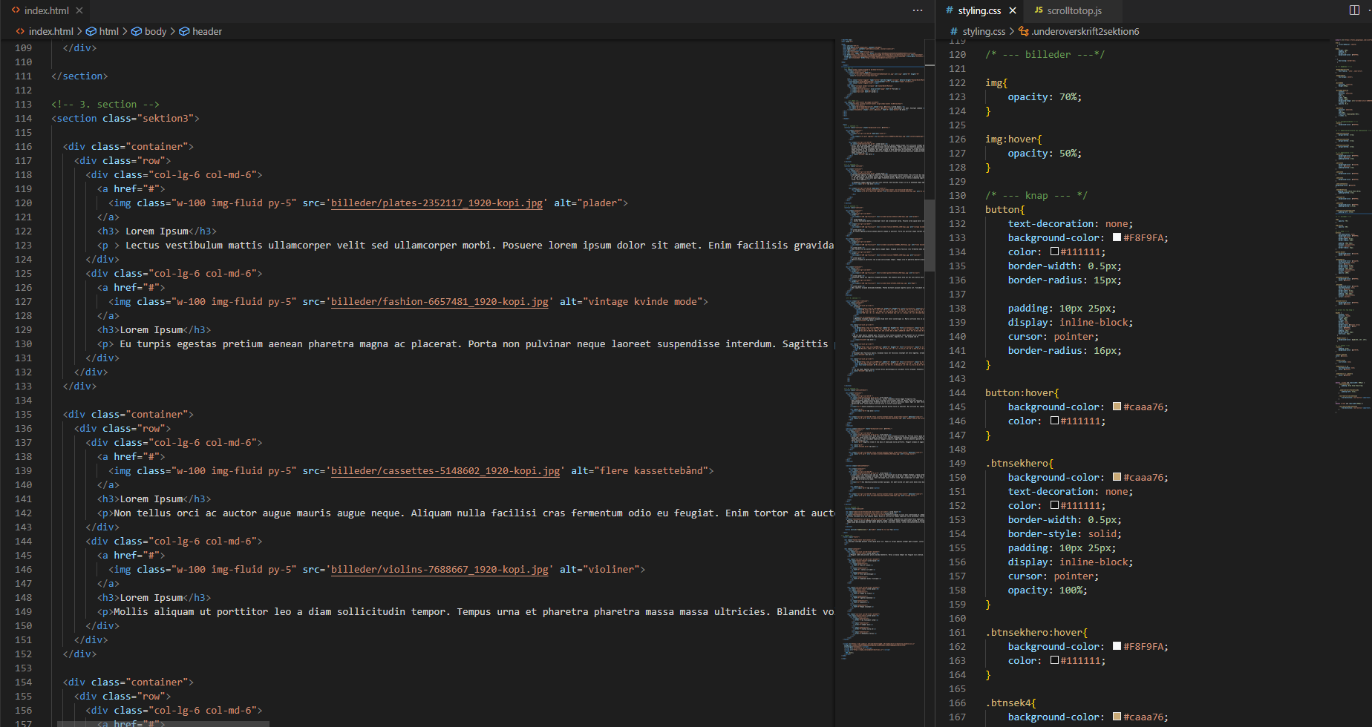Click the CSS hash icon on styling.css tab
Viewport: 1372px width, 727px height.
[950, 10]
